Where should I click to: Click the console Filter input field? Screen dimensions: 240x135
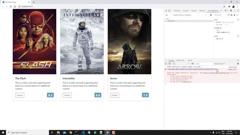tap(204, 64)
